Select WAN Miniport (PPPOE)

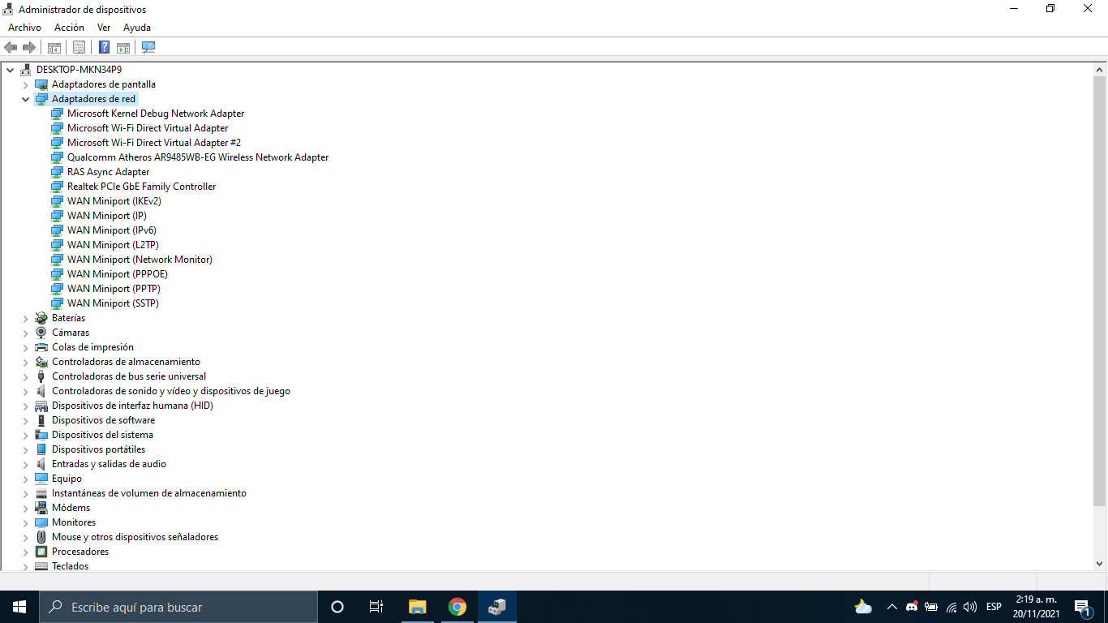pyautogui.click(x=118, y=274)
